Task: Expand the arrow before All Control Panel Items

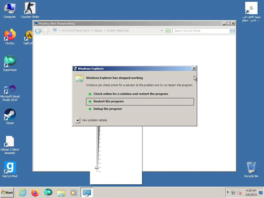Action: click(60, 31)
